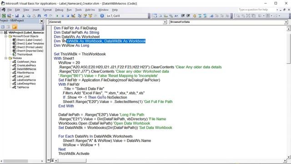291x164 pixels.
Task: Open LabelDataMacros module
Action: (26, 80)
